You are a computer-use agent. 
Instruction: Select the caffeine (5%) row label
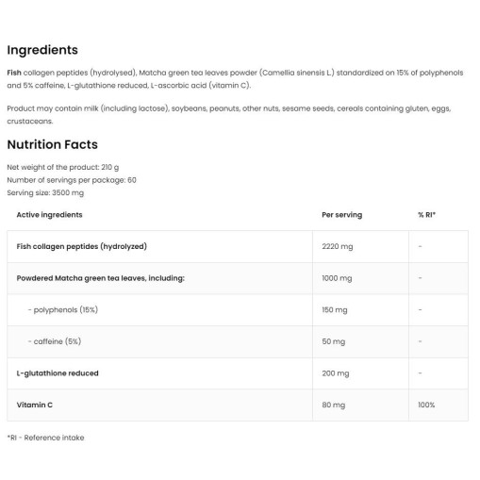55,341
